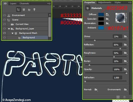Filter 3D panel by lights
Screen dimensions: 133x102
tap(34, 10)
